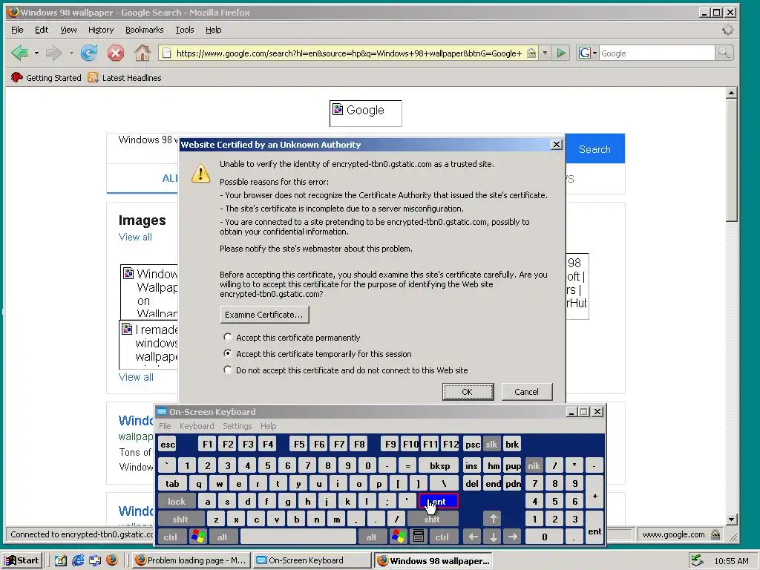Open the Firefox Edit menu
The width and height of the screenshot is (760, 570).
(x=42, y=30)
